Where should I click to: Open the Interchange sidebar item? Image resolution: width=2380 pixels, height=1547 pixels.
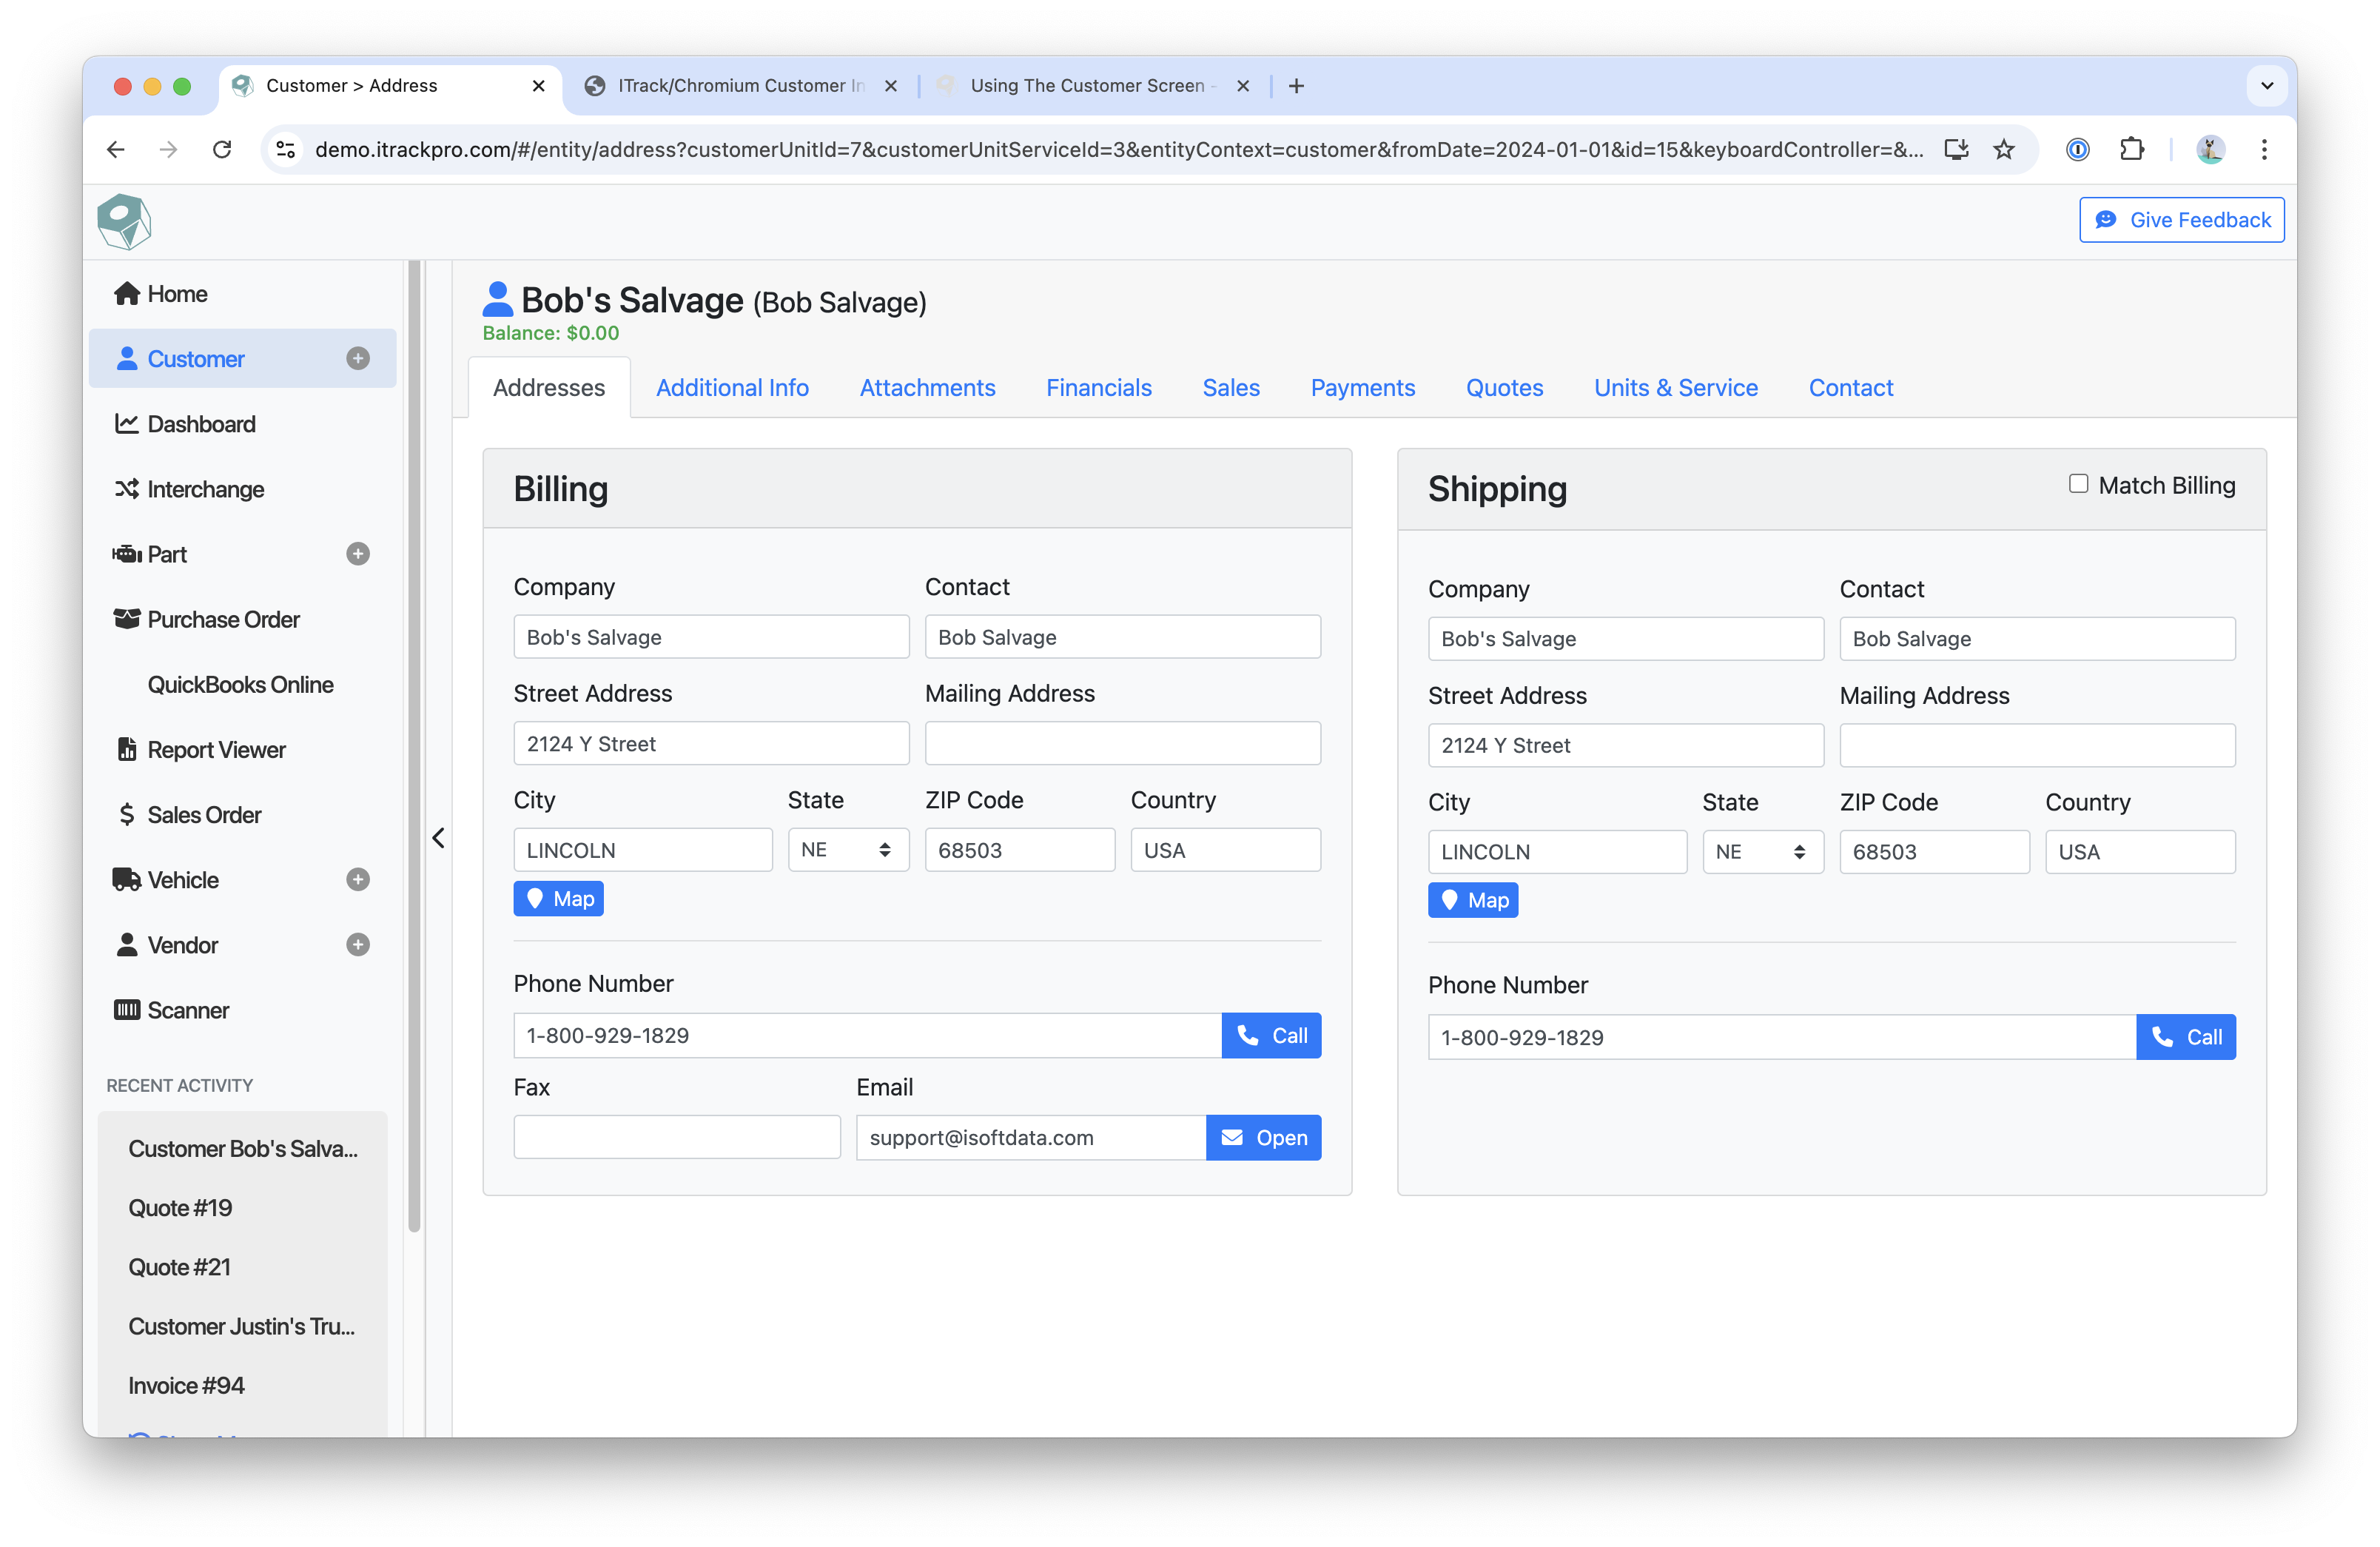(x=205, y=489)
